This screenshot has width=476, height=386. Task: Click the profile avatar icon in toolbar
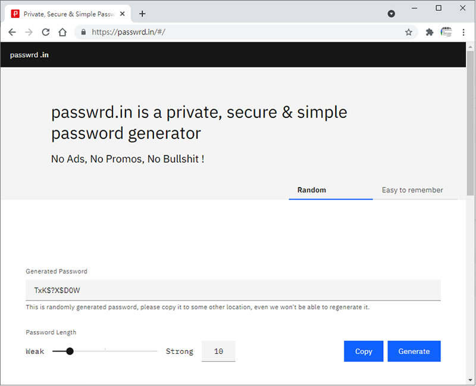446,32
